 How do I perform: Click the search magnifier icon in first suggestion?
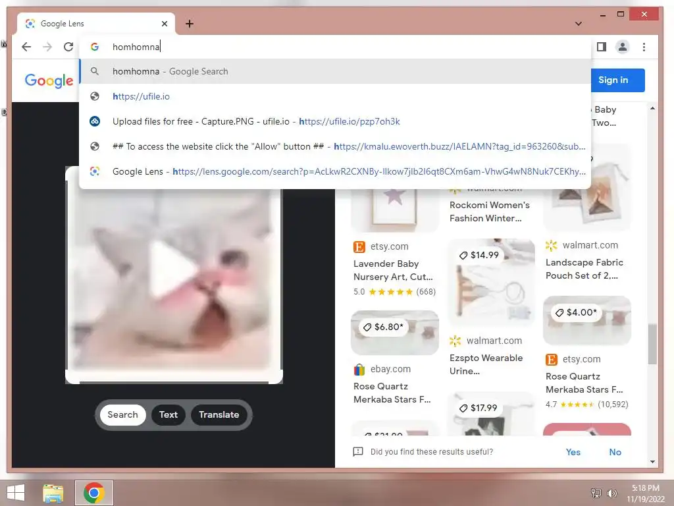click(x=95, y=71)
